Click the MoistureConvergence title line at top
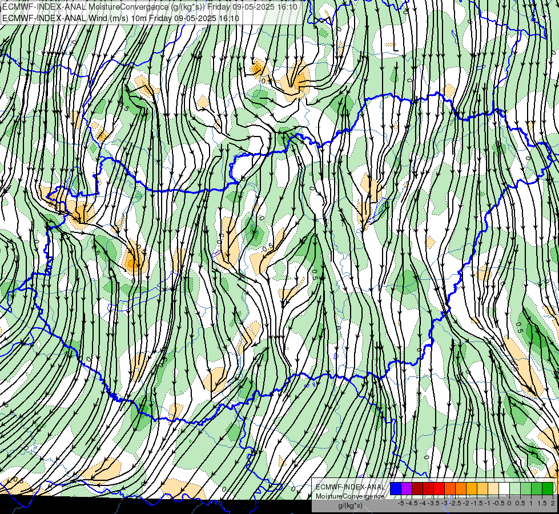The height and width of the screenshot is (514, 559). click(x=150, y=7)
